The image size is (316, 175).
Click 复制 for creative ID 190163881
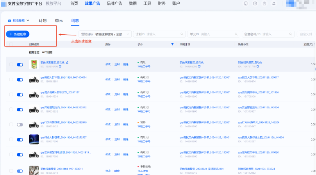[x=117, y=79]
